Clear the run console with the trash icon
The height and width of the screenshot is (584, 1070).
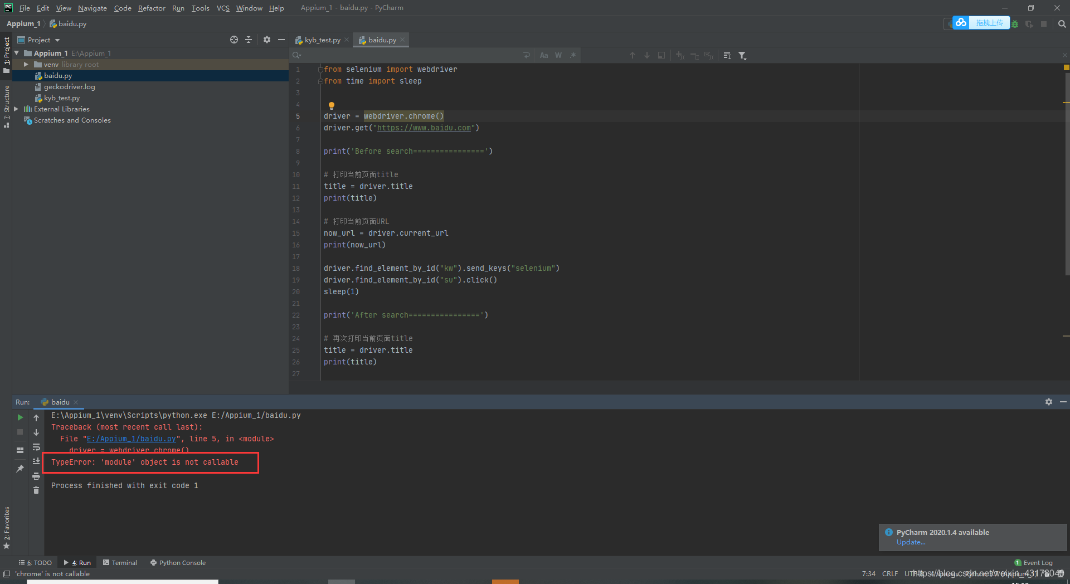(x=36, y=490)
